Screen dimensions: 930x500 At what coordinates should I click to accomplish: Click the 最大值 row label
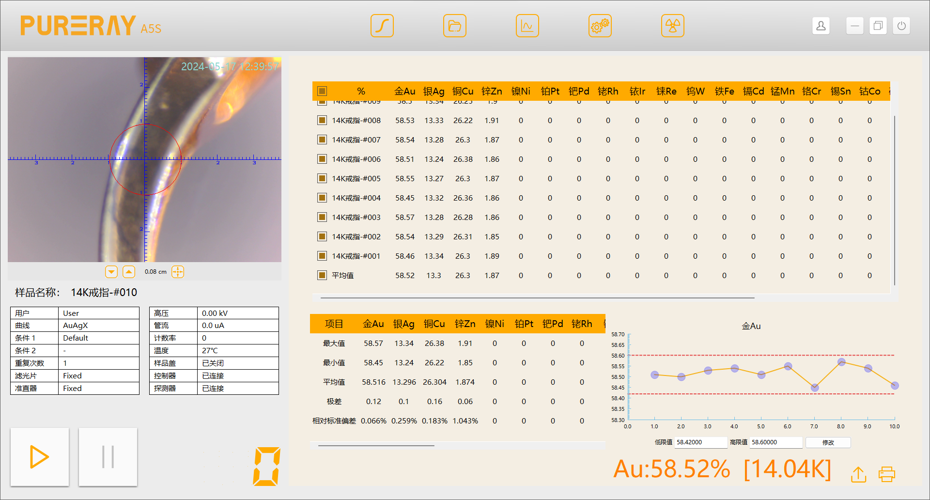pos(334,343)
